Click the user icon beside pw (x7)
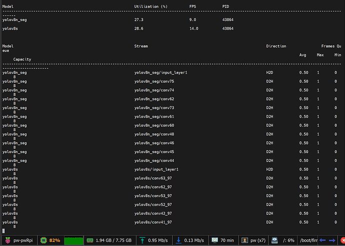 [x=244, y=240]
